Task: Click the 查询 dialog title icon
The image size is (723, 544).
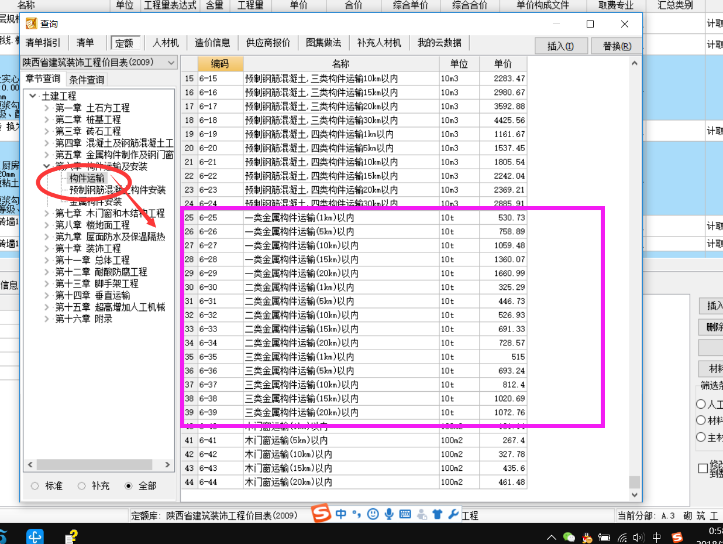Action: point(31,24)
